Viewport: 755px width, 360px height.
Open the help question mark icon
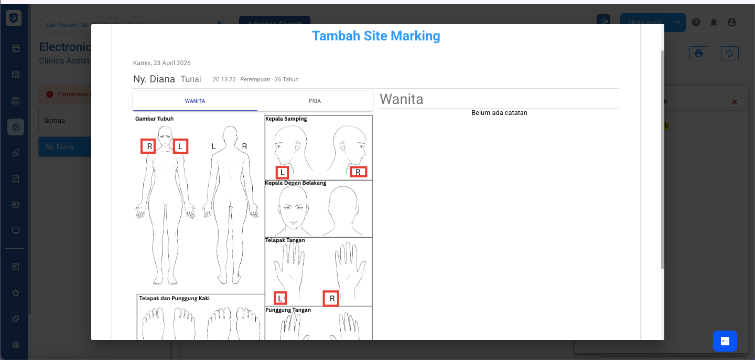pos(696,23)
